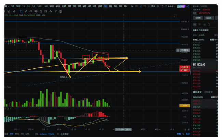Open the 显示 dropdown menu
Image resolution: width=222 pixels, height=137 pixels.
pos(154,6)
